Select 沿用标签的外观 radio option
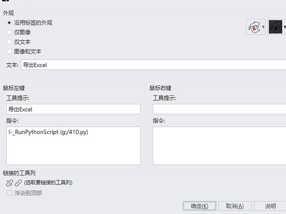 point(9,23)
